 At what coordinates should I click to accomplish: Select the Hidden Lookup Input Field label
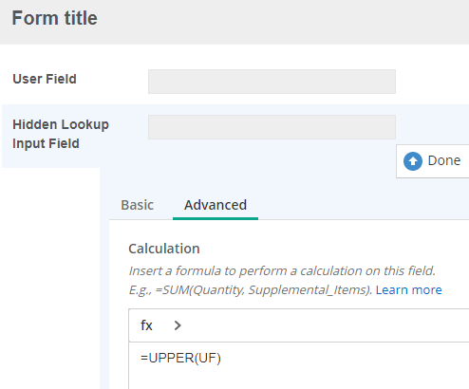[61, 134]
